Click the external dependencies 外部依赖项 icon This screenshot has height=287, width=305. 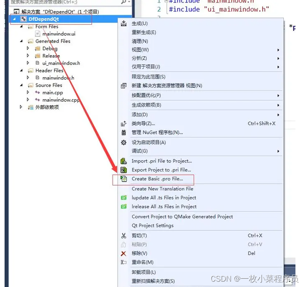30,107
